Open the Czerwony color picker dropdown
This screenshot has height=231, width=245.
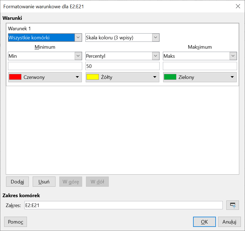point(45,77)
